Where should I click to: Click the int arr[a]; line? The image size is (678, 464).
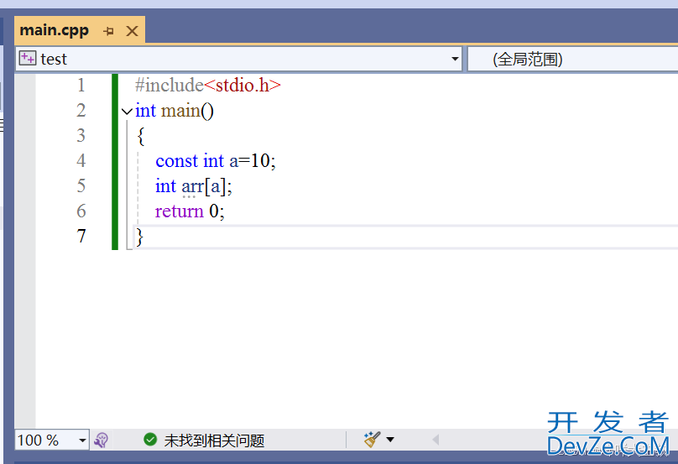click(194, 186)
